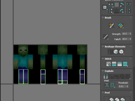Click the Weld Threshold value field
This screenshot has height=101, width=135.
tap(122, 86)
